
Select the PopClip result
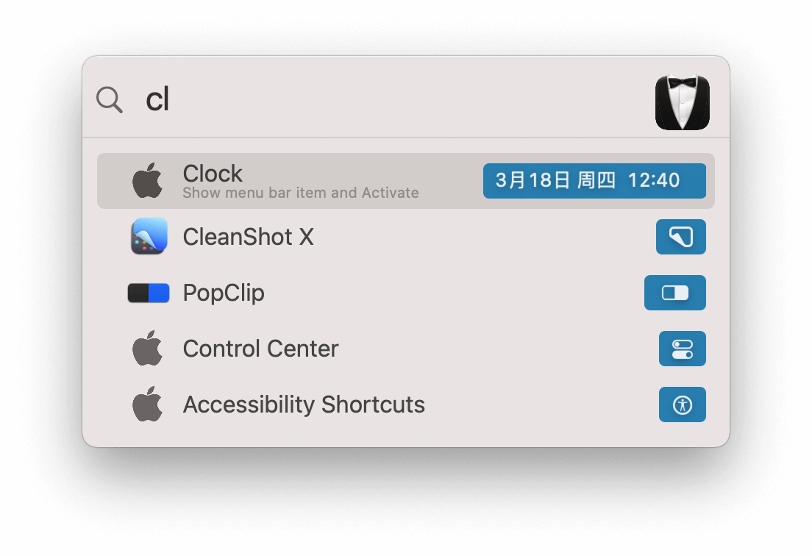[x=405, y=293]
